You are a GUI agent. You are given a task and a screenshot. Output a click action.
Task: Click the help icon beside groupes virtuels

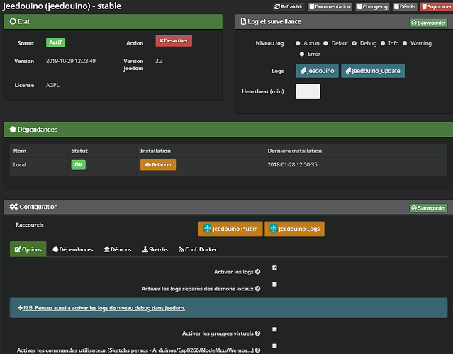point(258,333)
